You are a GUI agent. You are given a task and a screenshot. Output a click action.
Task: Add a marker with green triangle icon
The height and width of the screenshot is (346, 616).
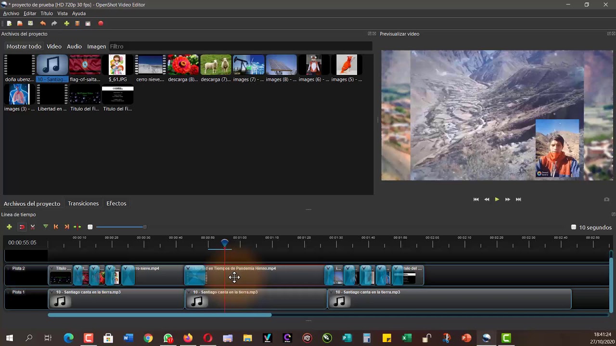[46, 227]
